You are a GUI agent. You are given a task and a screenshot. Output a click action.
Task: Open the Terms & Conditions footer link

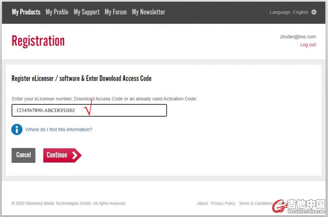256,204
